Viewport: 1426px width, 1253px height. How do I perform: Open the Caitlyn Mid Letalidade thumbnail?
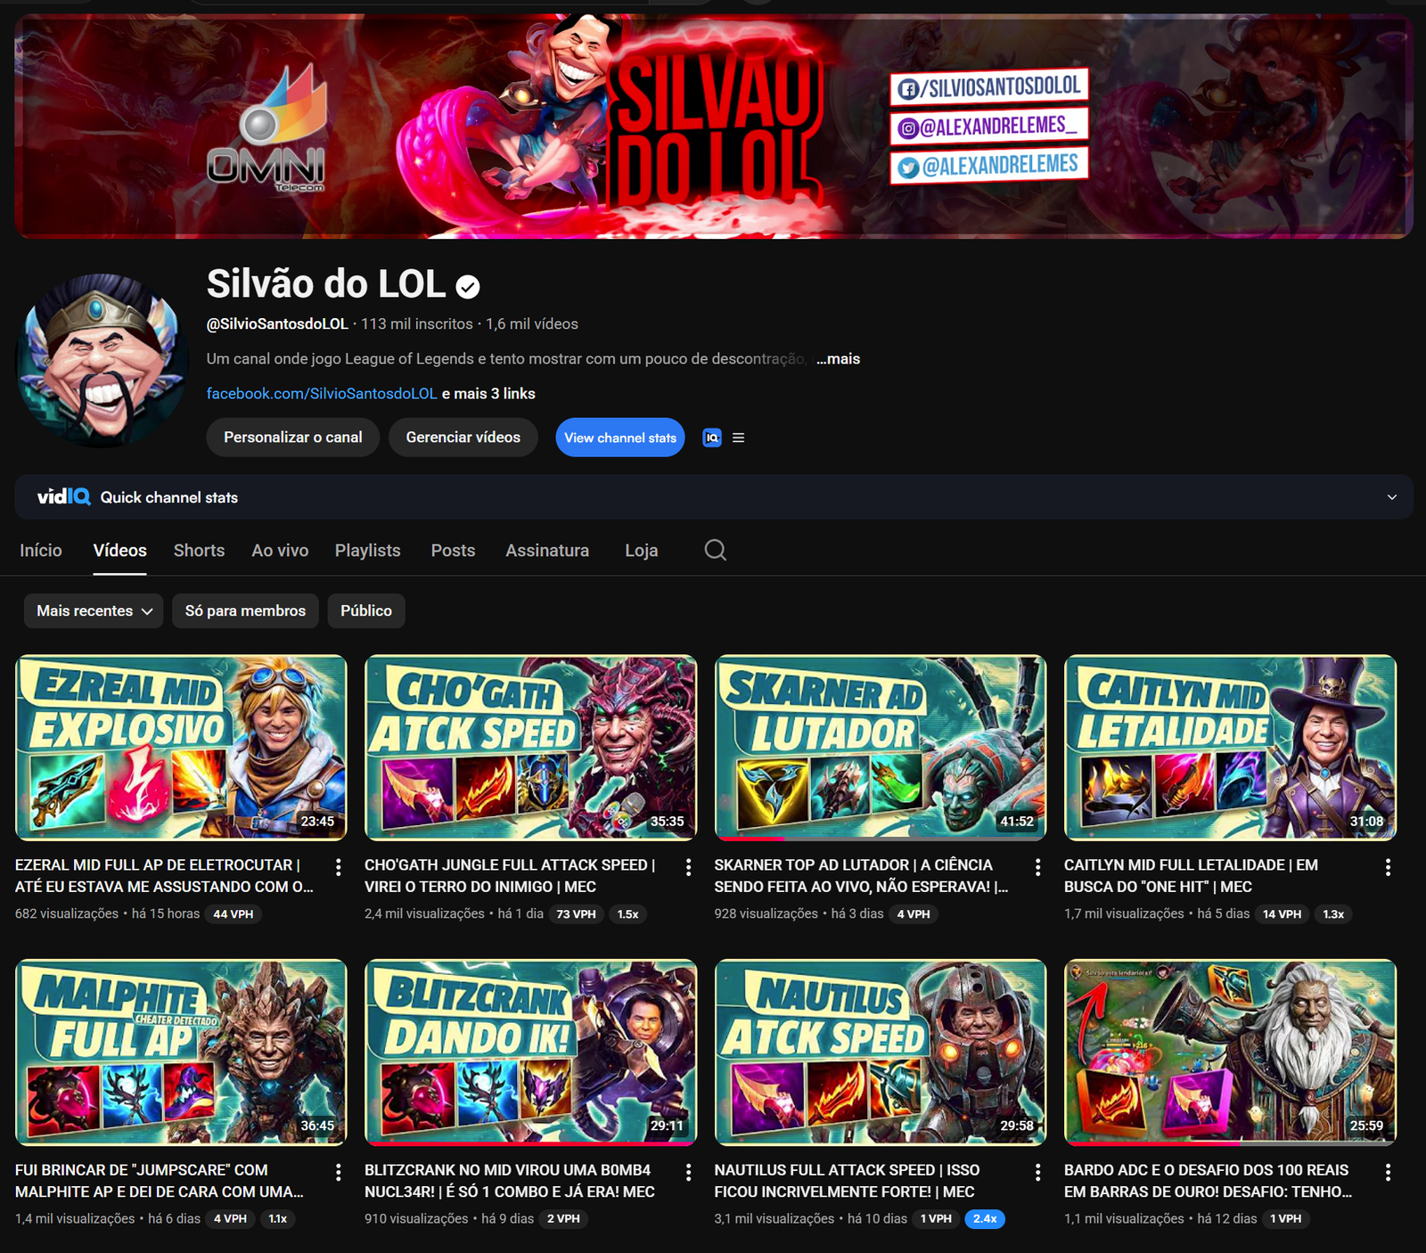coord(1230,748)
